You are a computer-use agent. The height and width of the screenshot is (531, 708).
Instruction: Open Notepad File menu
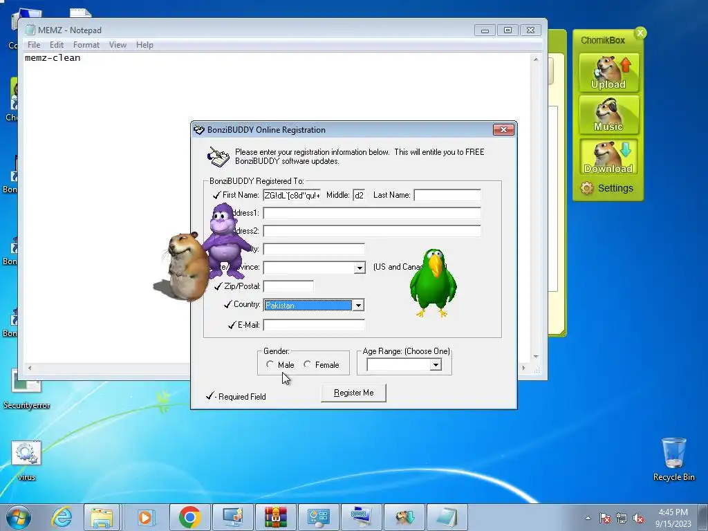click(33, 45)
